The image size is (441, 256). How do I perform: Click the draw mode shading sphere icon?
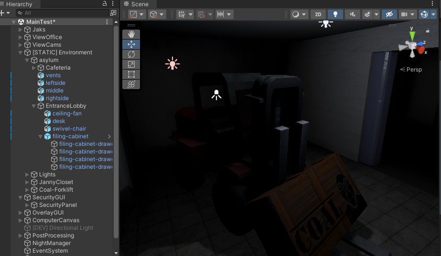(x=296, y=14)
